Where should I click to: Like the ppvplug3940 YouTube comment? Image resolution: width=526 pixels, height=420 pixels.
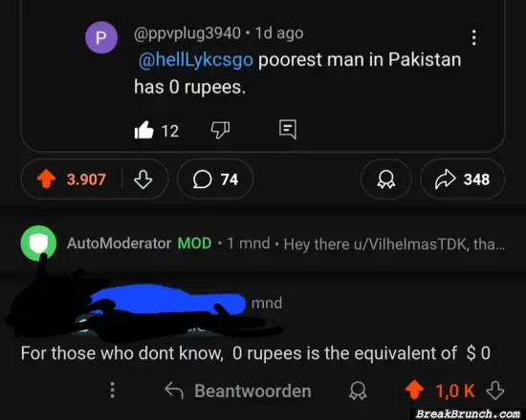point(143,130)
